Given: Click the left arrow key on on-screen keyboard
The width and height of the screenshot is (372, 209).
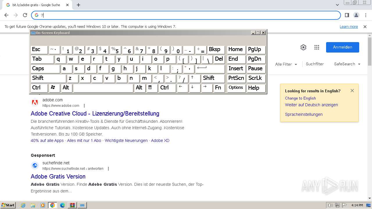Looking at the screenshot, I should point(183,88).
